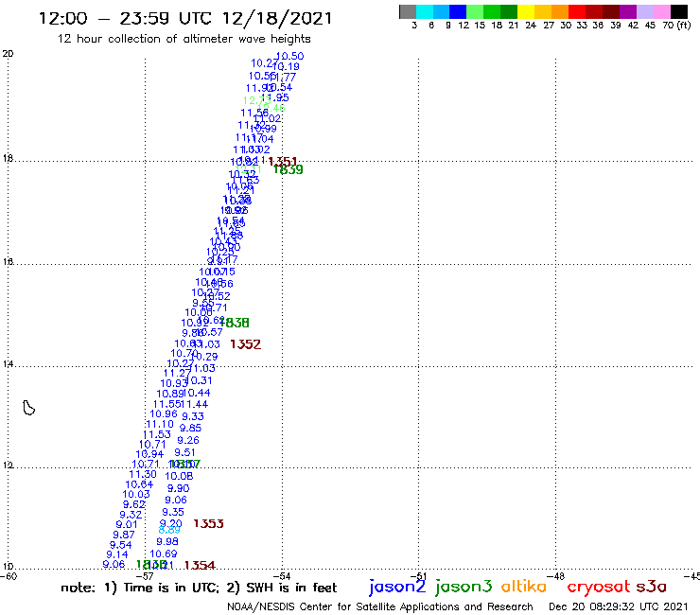Viewport: 700px width, 615px height.
Task: Click the wave height value '9.85'
Action: coord(191,428)
